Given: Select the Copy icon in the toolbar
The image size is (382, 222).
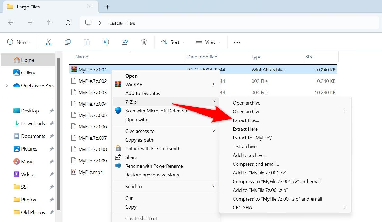Looking at the screenshot, I should pyautogui.click(x=67, y=42).
